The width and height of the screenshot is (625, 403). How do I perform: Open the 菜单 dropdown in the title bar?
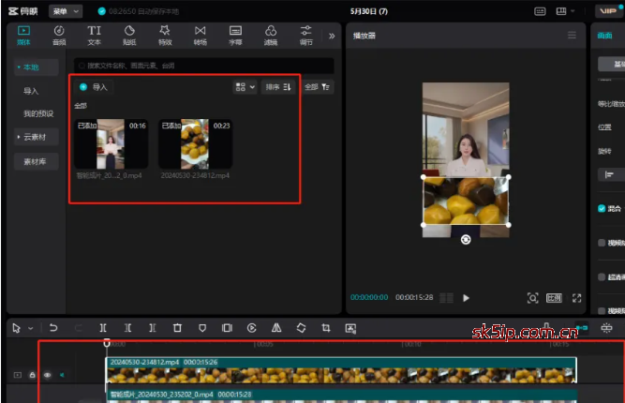click(65, 11)
